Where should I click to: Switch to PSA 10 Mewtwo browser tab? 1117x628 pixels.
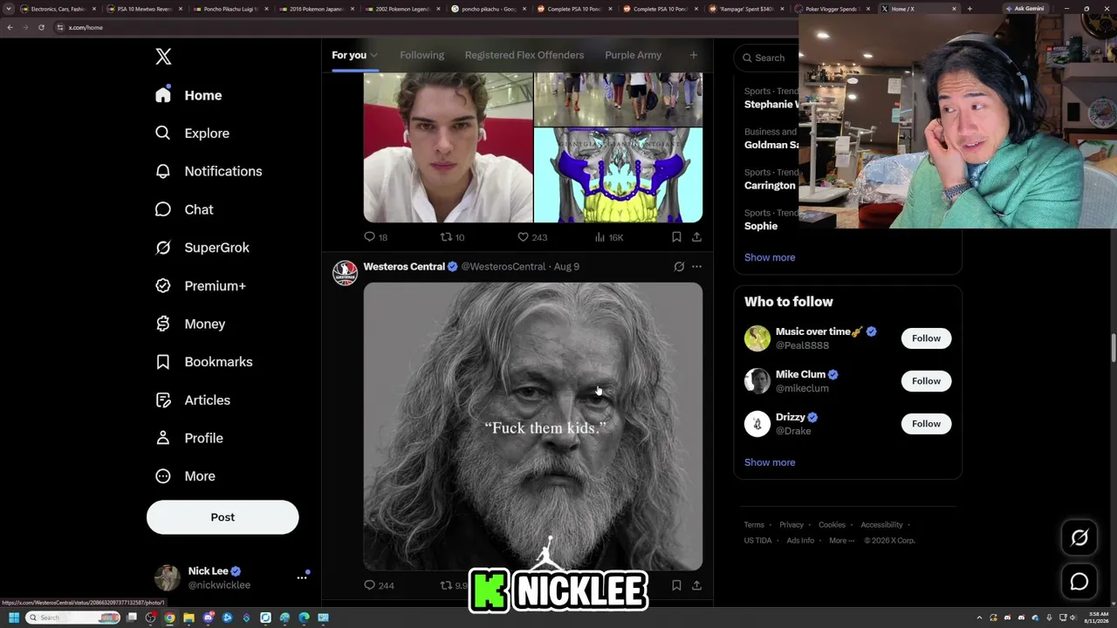pos(145,9)
